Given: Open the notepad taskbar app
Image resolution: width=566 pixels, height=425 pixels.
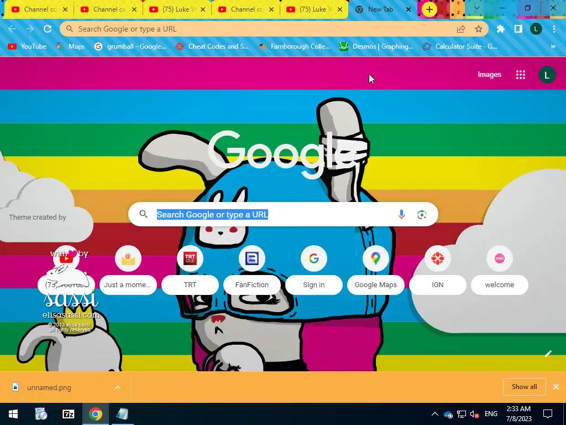Looking at the screenshot, I should click(122, 414).
